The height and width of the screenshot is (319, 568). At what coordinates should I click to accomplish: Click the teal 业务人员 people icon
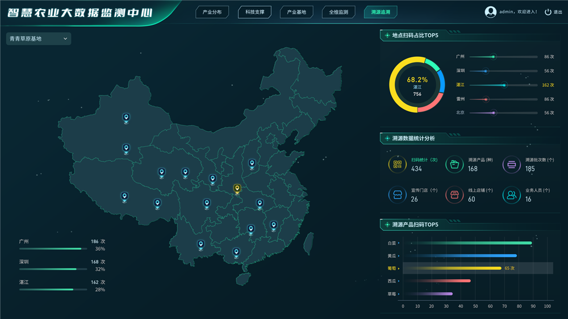coord(511,195)
